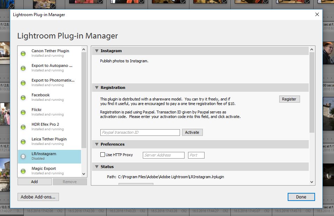Click the Export to Photomatix status icon
This screenshot has width=334, height=216.
(x=23, y=83)
